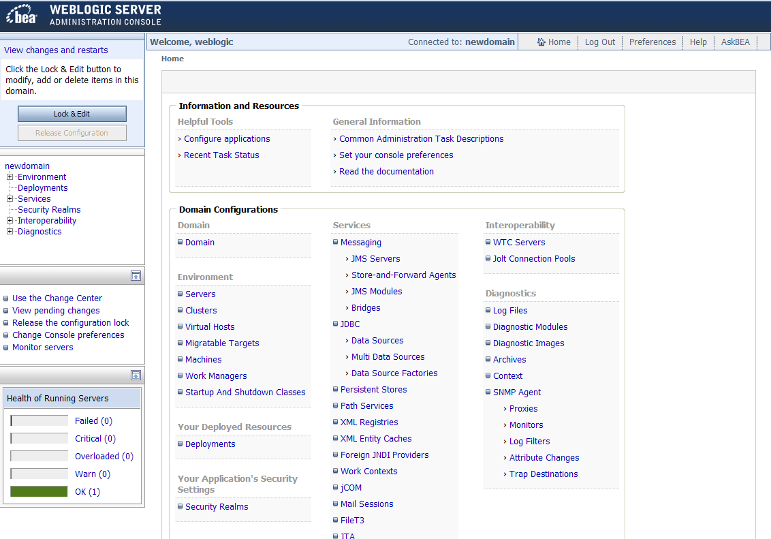Select Security Realms in the domain tree
The height and width of the screenshot is (539, 771).
pos(49,209)
